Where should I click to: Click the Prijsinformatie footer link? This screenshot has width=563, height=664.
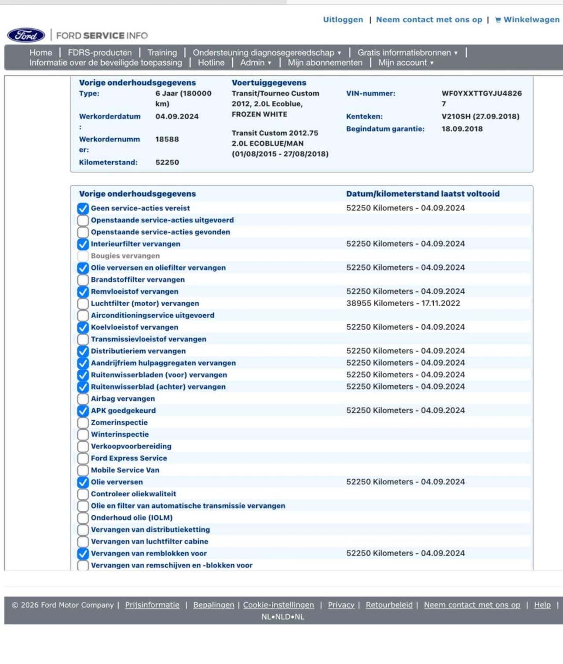tap(152, 605)
